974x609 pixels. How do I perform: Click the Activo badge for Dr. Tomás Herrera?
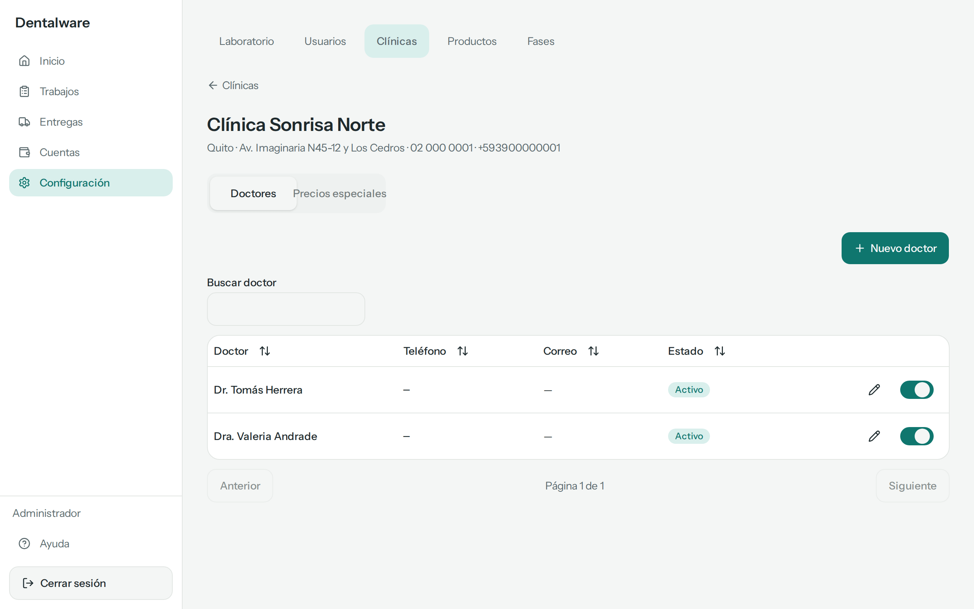click(x=689, y=389)
